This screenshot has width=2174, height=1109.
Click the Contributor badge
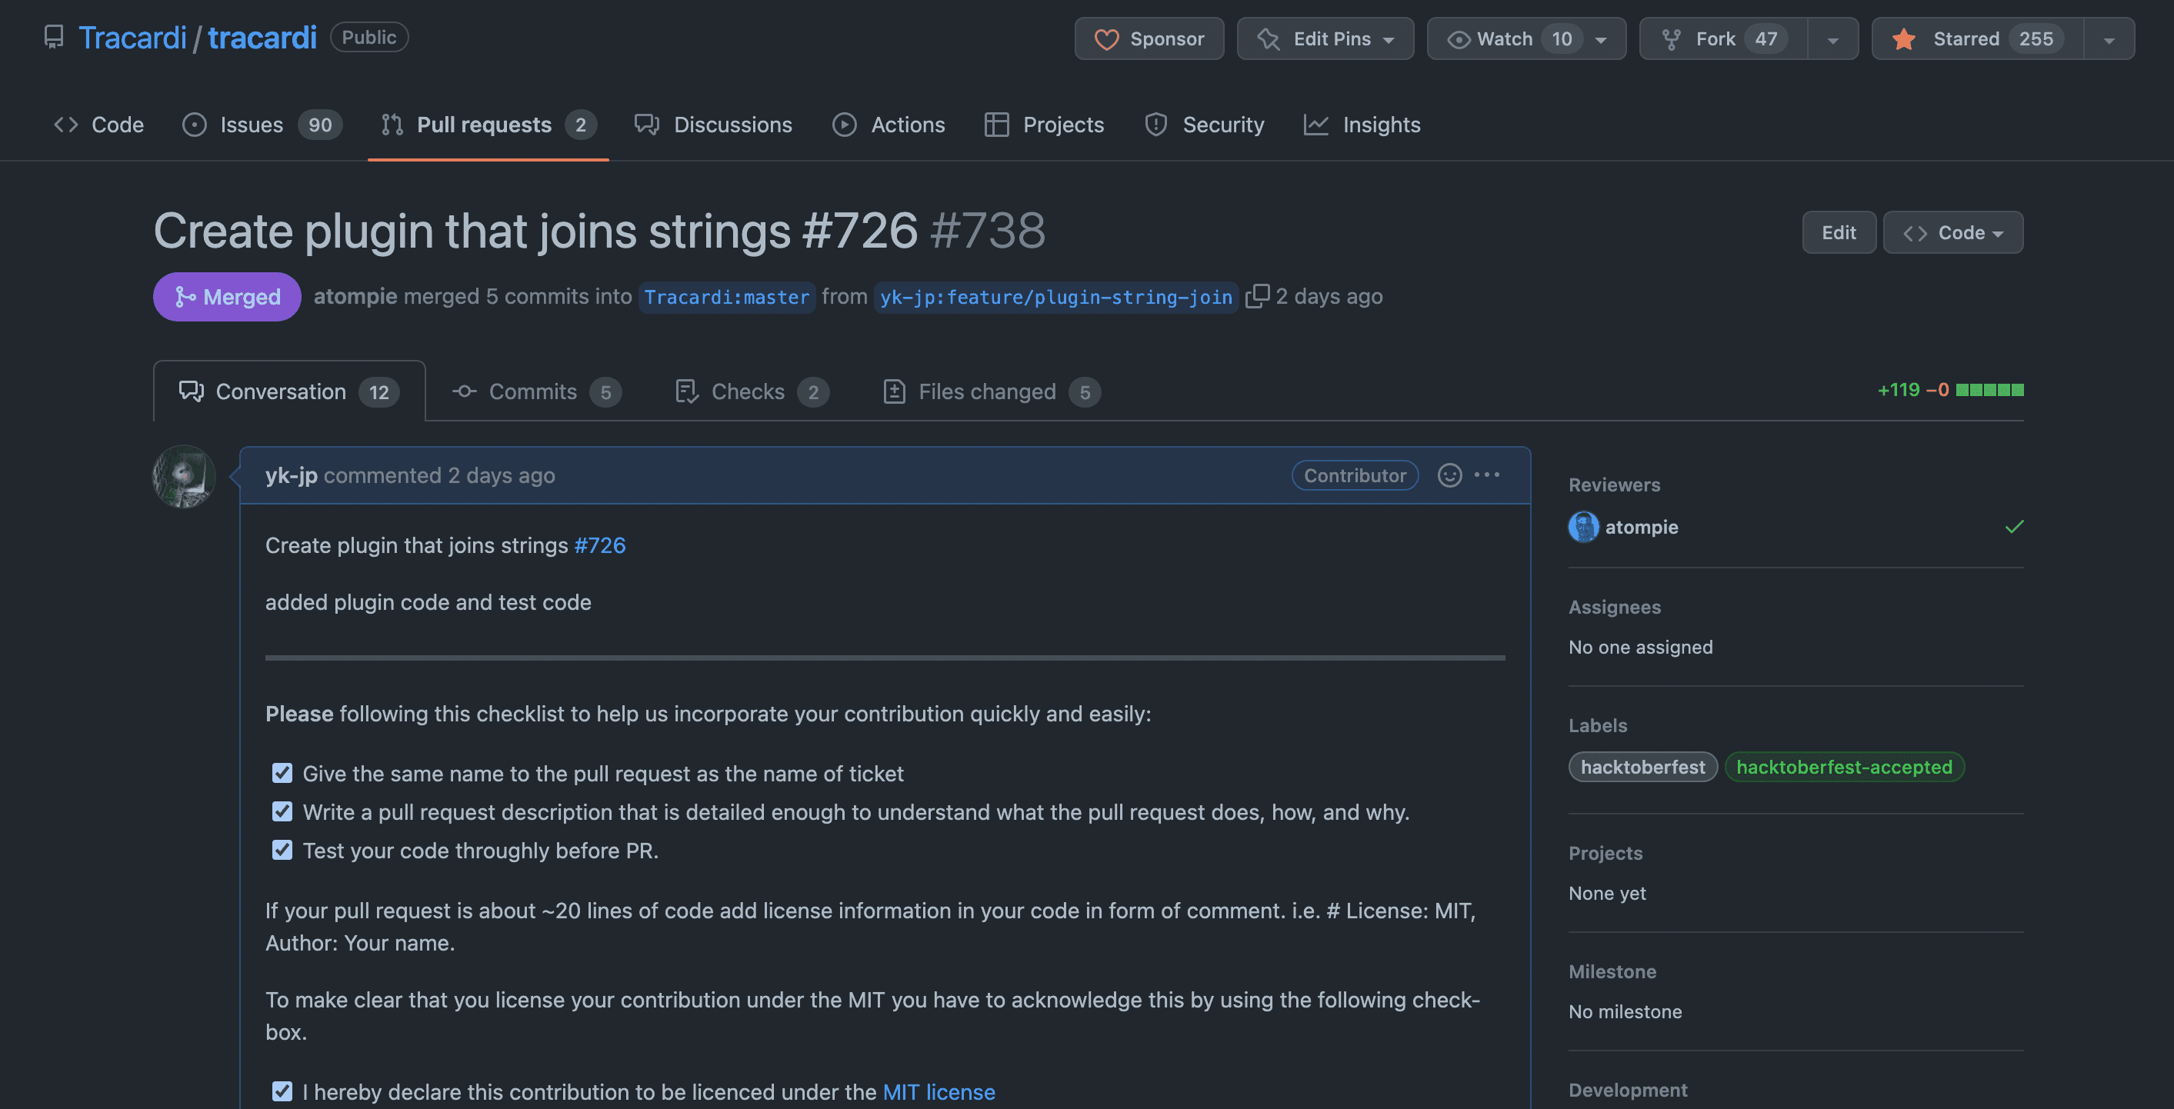[1355, 475]
